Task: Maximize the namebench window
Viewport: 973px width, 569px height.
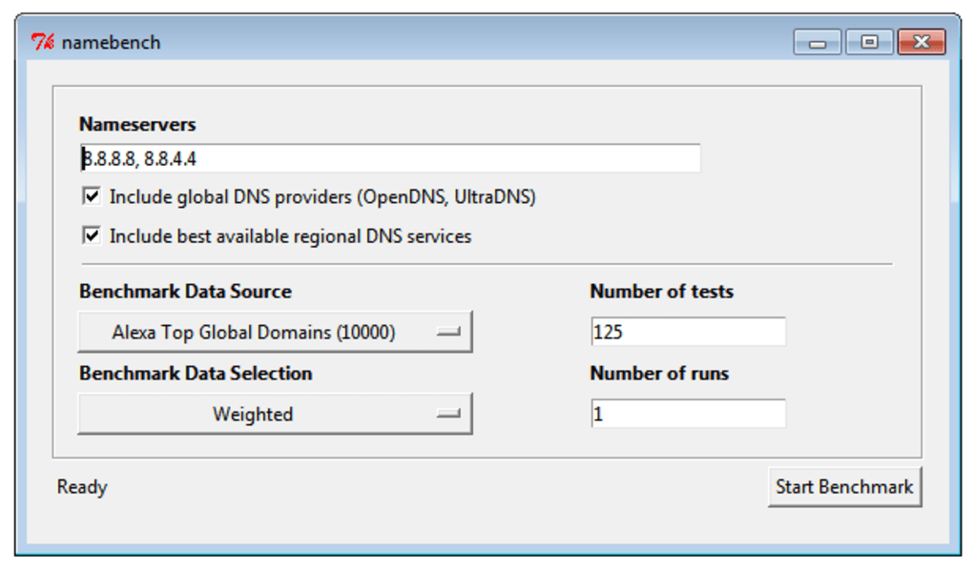Action: (869, 42)
